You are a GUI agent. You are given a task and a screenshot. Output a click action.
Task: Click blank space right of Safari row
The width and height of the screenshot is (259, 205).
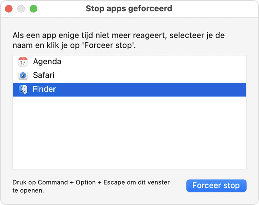pos(153,75)
